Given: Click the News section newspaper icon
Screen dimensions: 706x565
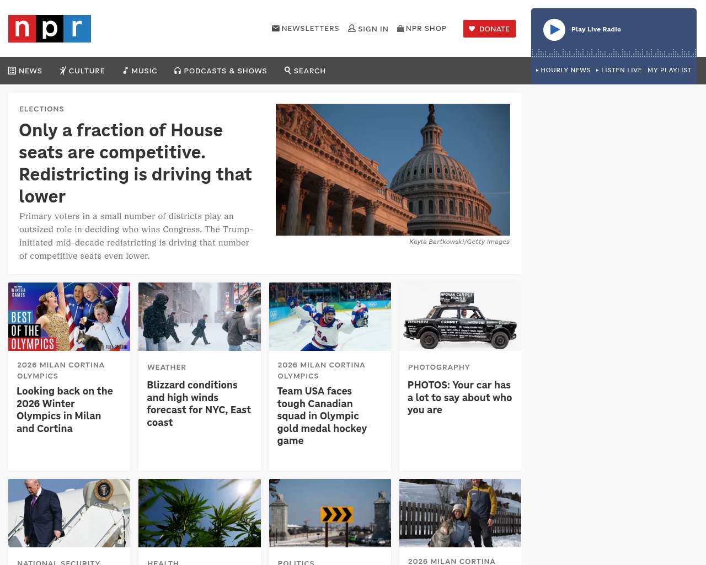Looking at the screenshot, I should pos(12,71).
